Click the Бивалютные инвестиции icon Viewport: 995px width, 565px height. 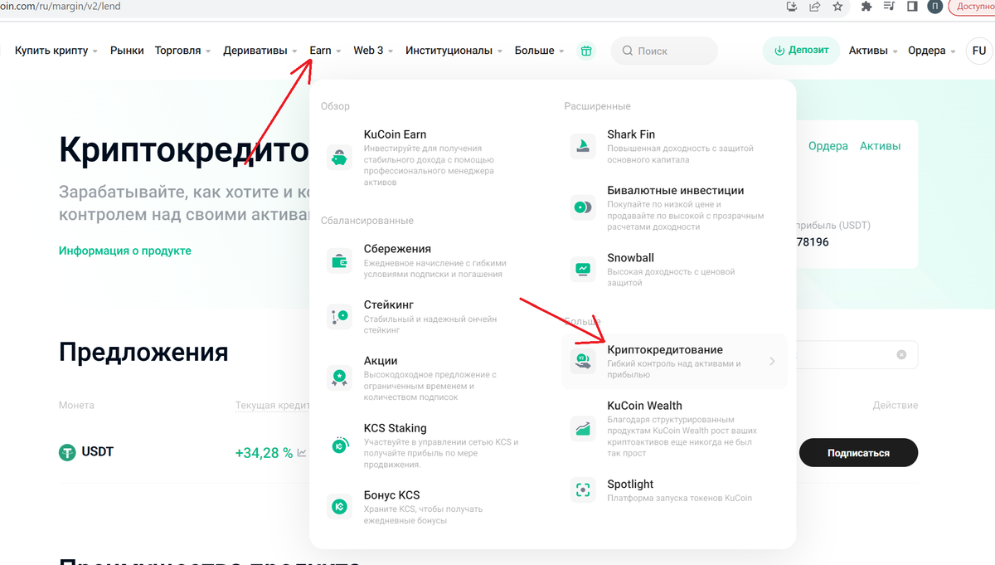tap(583, 207)
